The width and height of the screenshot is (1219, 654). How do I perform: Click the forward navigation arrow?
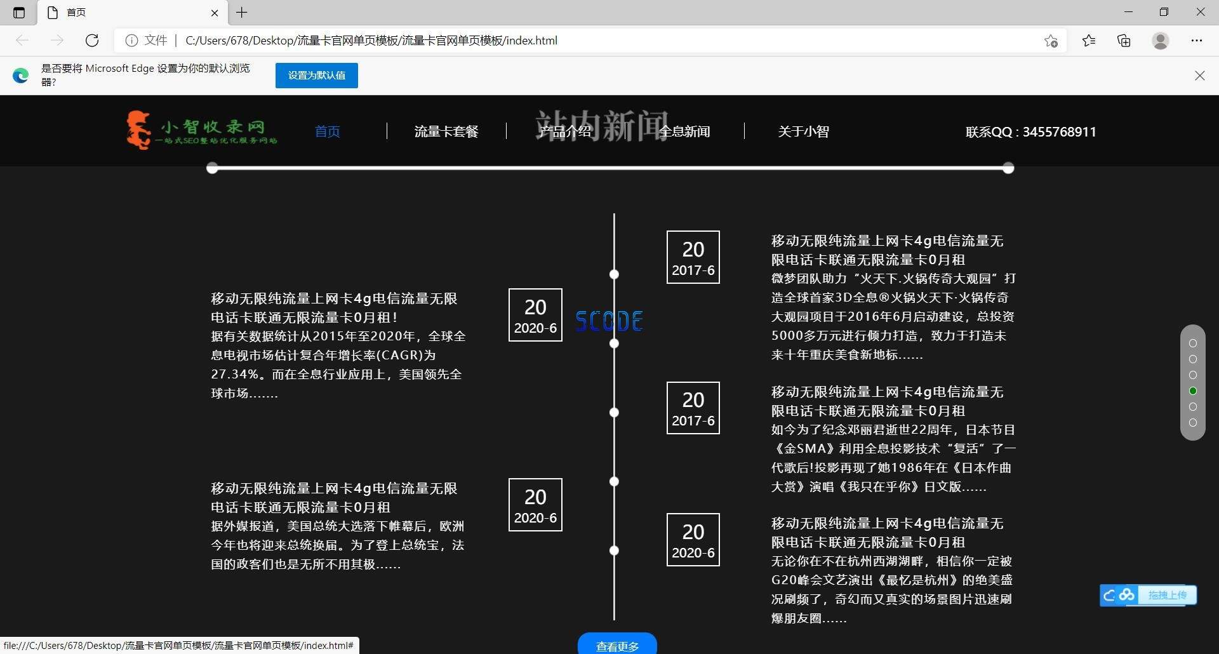(x=58, y=40)
